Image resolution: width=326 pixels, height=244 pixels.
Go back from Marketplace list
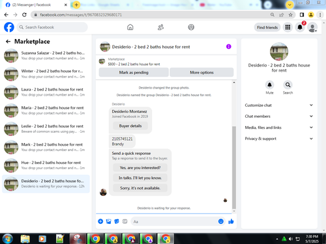coord(8,42)
